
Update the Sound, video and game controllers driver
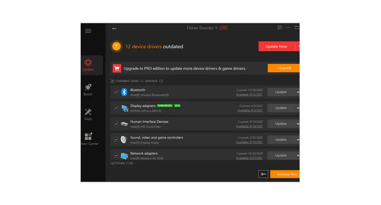click(x=281, y=140)
